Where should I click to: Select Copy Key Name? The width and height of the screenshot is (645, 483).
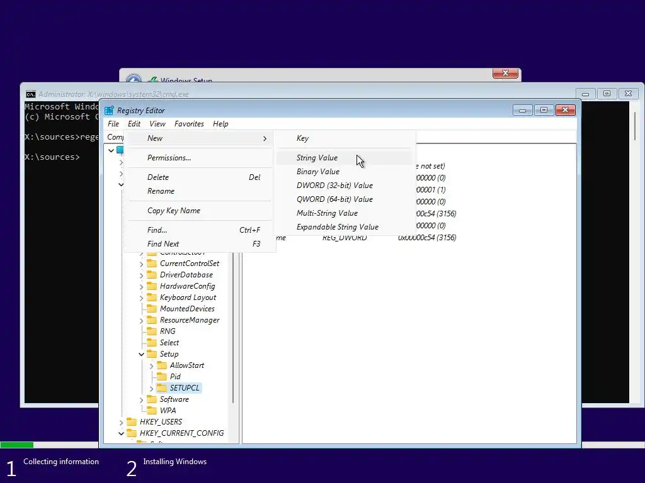200,211
